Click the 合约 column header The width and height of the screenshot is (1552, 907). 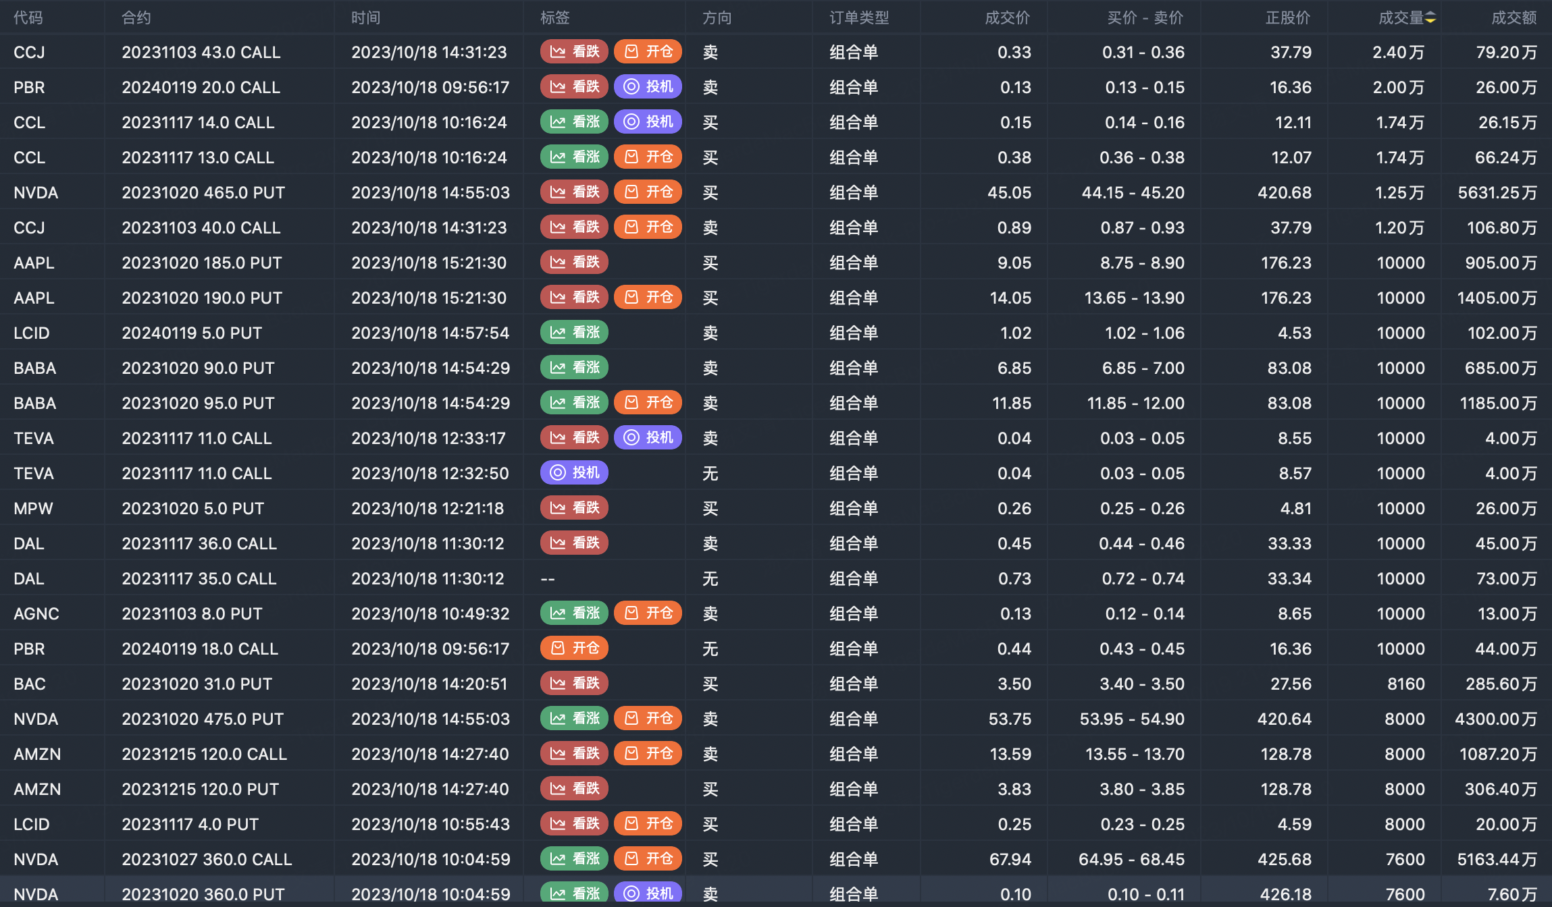pos(136,18)
